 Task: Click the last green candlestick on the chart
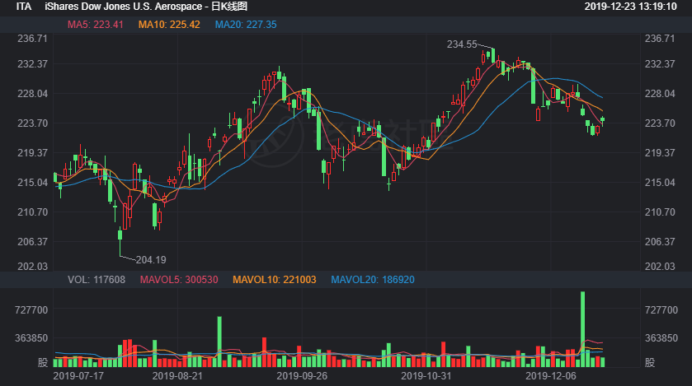click(x=602, y=119)
